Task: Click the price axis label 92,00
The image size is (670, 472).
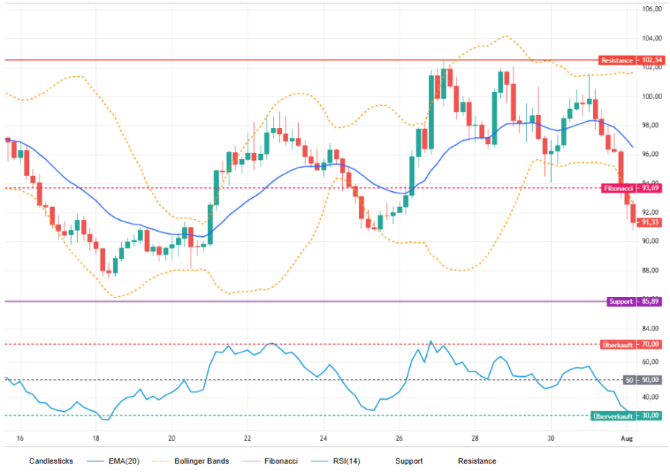Action: [652, 212]
